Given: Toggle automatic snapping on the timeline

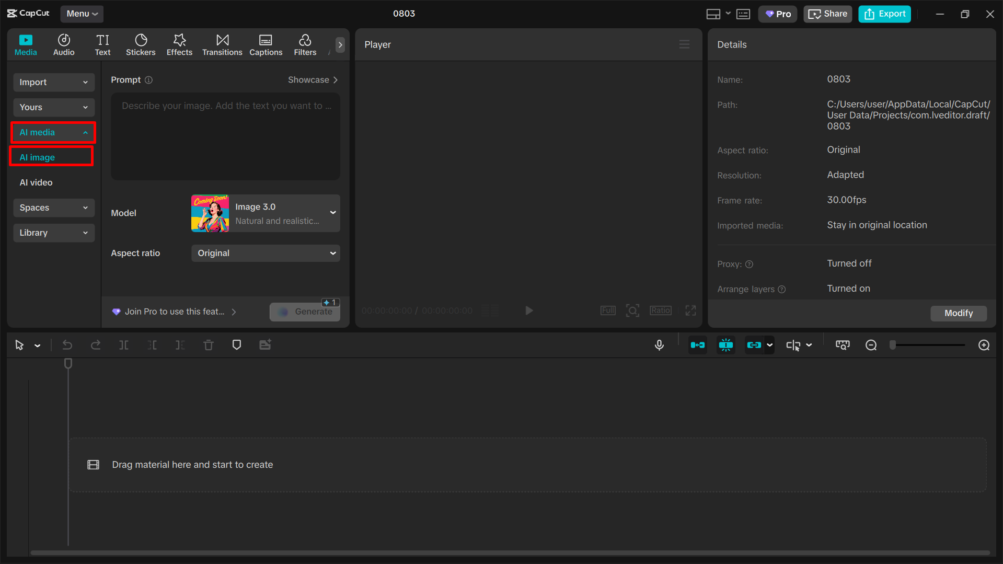Looking at the screenshot, I should click(x=725, y=345).
